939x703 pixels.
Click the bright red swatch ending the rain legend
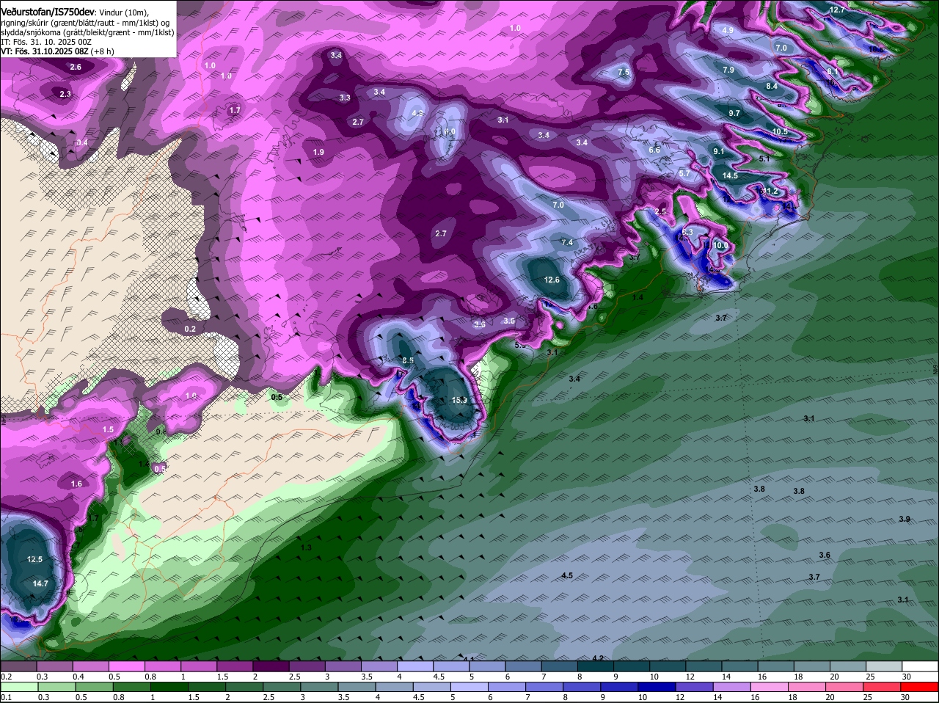click(920, 687)
